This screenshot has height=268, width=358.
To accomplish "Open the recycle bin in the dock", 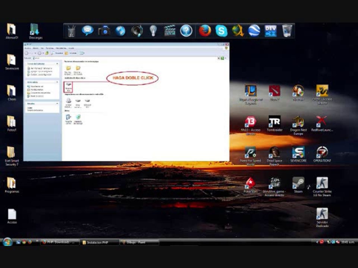I will pyautogui.click(x=287, y=31).
